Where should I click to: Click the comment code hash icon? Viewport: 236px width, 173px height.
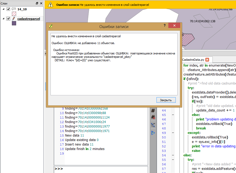tap(153, 111)
